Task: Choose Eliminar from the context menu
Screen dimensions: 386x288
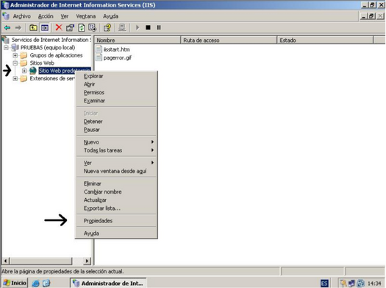Action: [x=116, y=183]
